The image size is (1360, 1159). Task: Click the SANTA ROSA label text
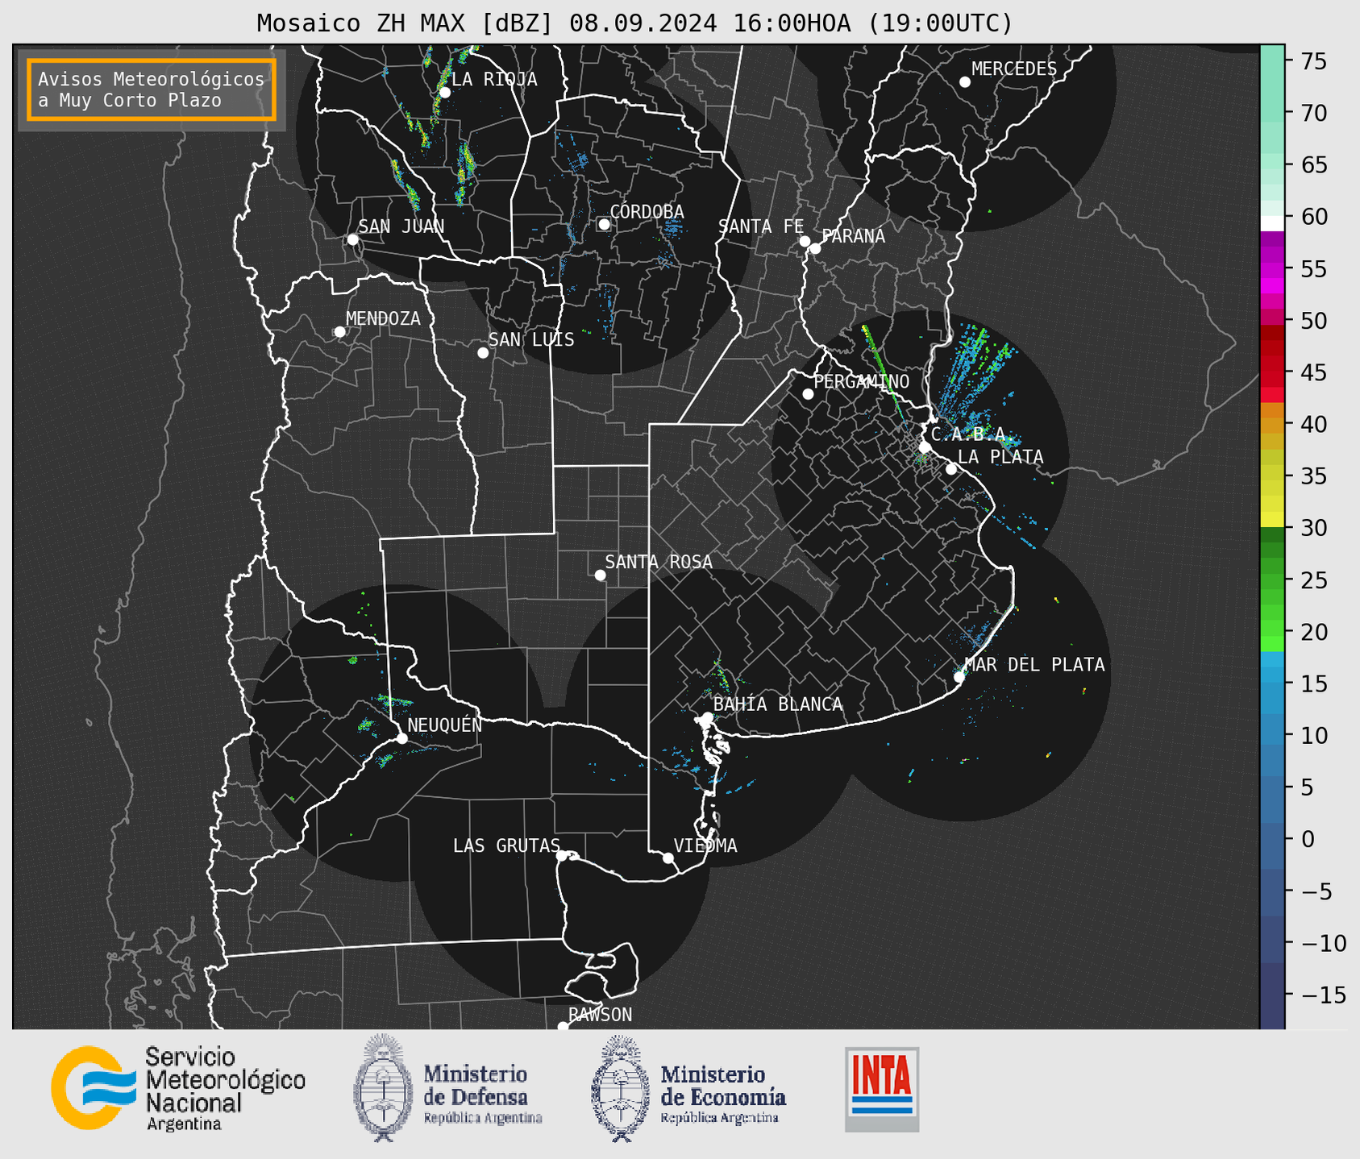click(659, 562)
